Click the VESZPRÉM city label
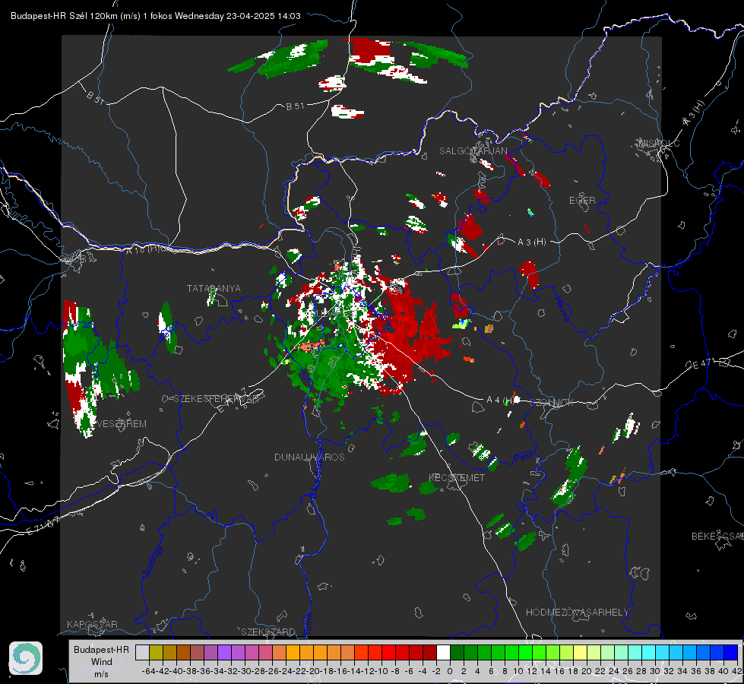744x684 pixels. 122,423
